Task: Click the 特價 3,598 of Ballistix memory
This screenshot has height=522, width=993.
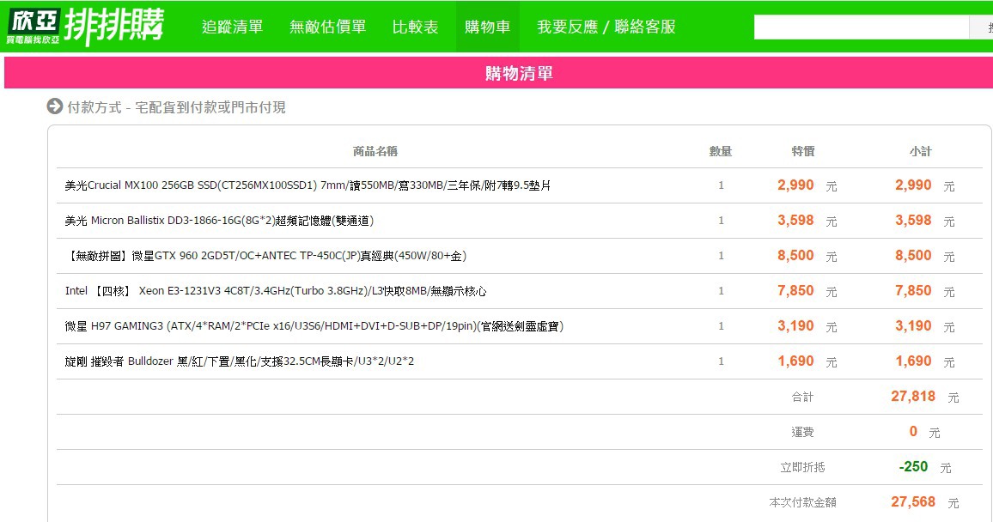Action: pos(795,220)
